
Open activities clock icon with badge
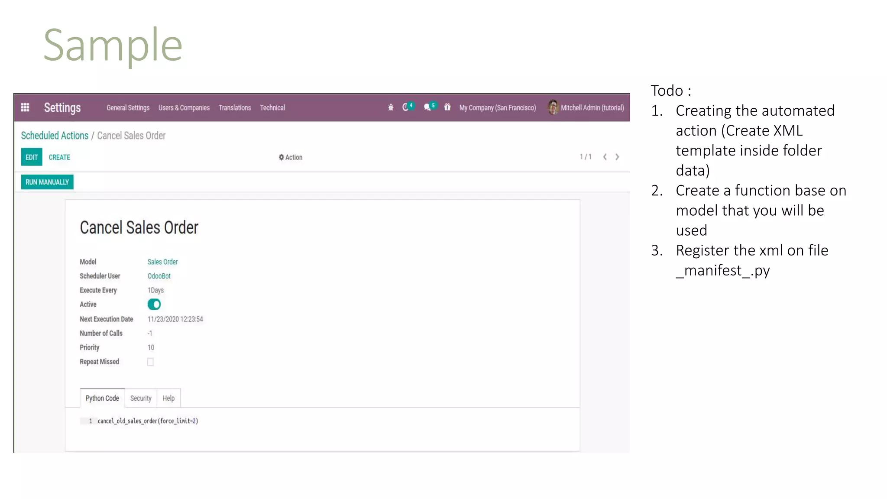pyautogui.click(x=406, y=107)
